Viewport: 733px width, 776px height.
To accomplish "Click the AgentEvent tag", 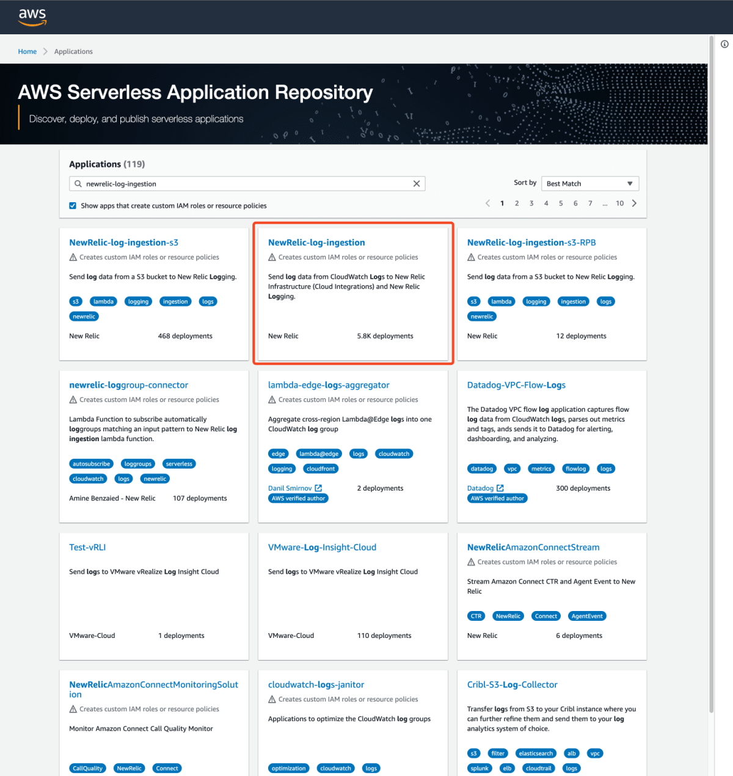I will point(587,616).
